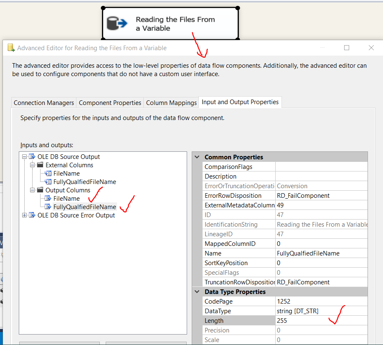Click the Output Columns folder icon

click(40, 190)
